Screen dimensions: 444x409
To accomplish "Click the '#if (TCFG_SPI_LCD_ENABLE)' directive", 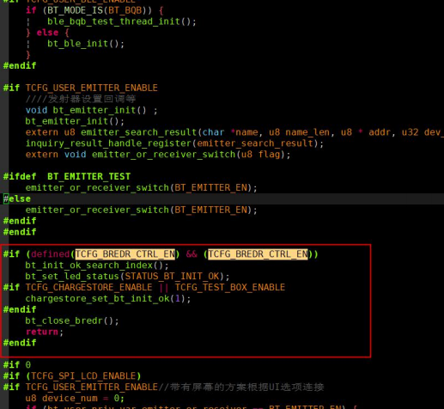I will click(x=72, y=375).
